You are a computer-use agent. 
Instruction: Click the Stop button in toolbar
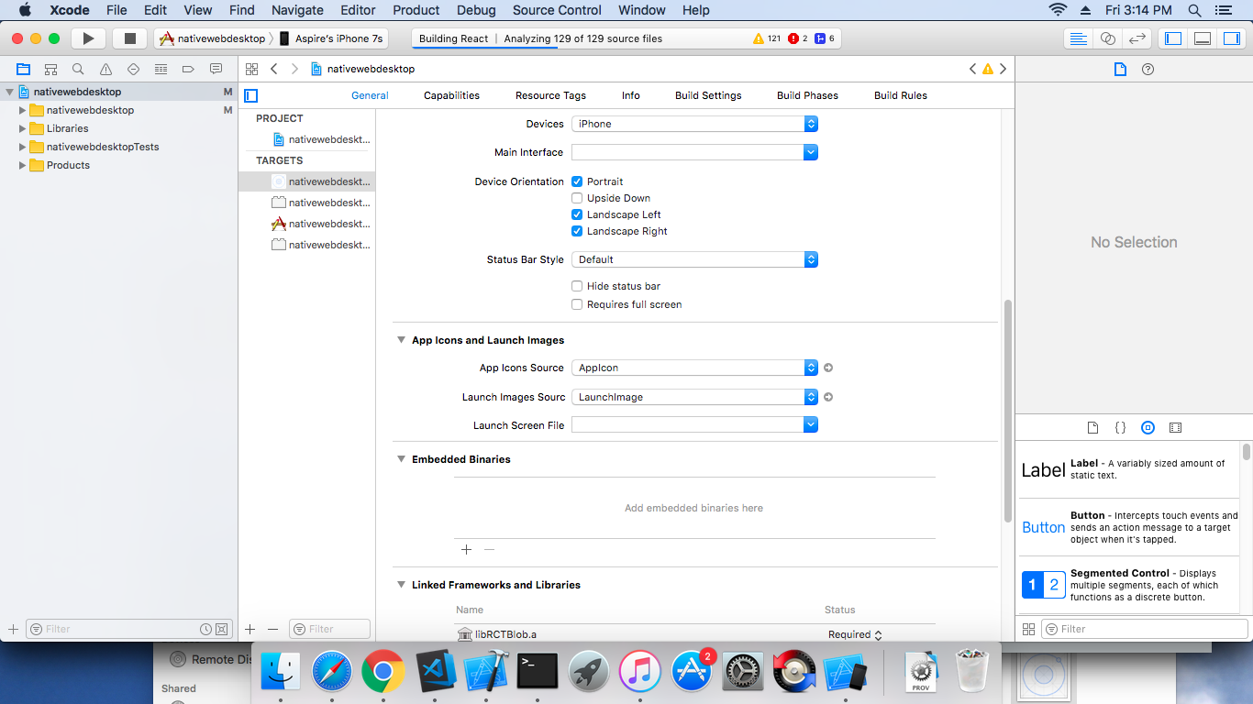[x=130, y=38]
